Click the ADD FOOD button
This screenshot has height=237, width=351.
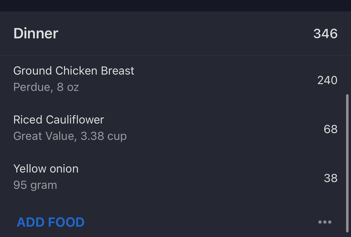[50, 222]
